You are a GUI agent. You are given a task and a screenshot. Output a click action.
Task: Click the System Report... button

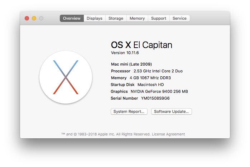[x=129, y=111]
